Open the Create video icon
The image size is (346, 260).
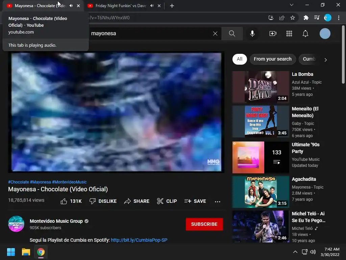point(273,34)
